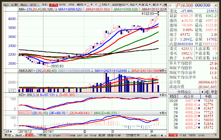Click the DEA=68.643 value
Viewport: 221px width, 140px height.
[x=80, y=113]
